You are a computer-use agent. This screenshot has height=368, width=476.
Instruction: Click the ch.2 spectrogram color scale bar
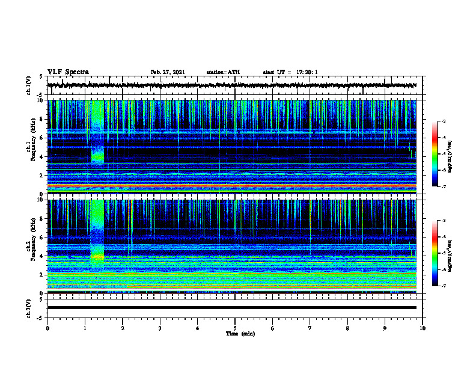[x=435, y=253]
